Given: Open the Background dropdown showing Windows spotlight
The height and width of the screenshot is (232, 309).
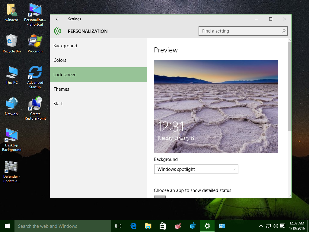Looking at the screenshot, I should [196, 169].
